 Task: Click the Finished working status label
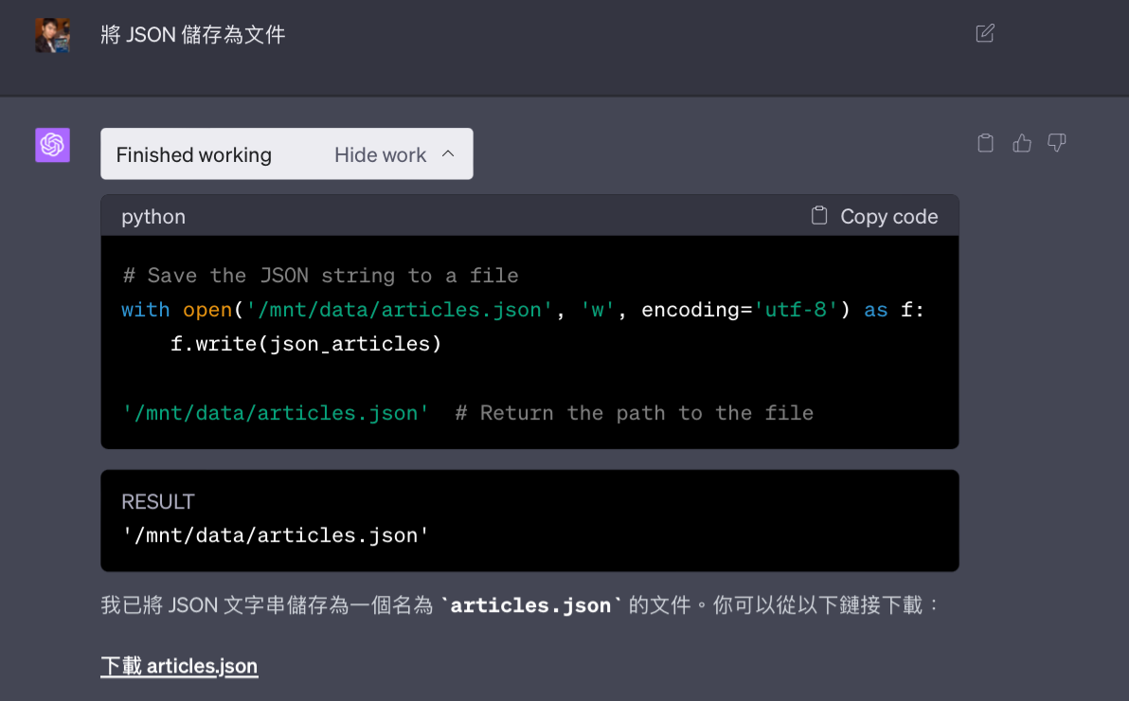pyautogui.click(x=193, y=153)
